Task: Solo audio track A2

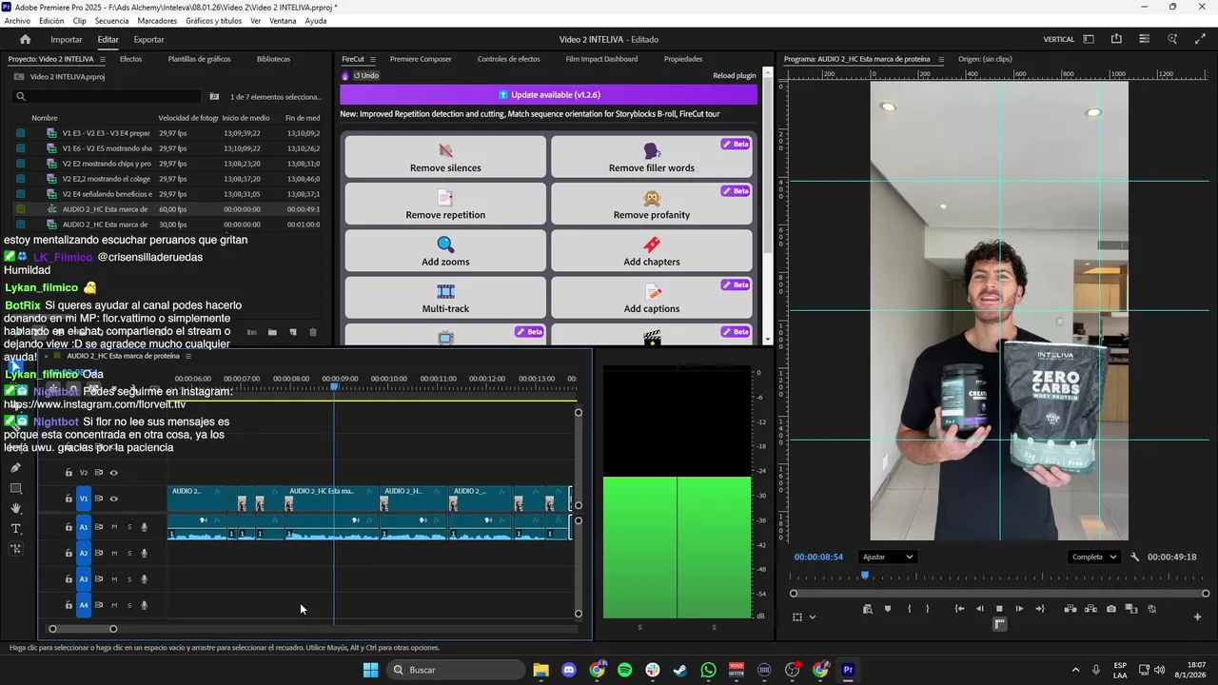Action: pyautogui.click(x=129, y=553)
